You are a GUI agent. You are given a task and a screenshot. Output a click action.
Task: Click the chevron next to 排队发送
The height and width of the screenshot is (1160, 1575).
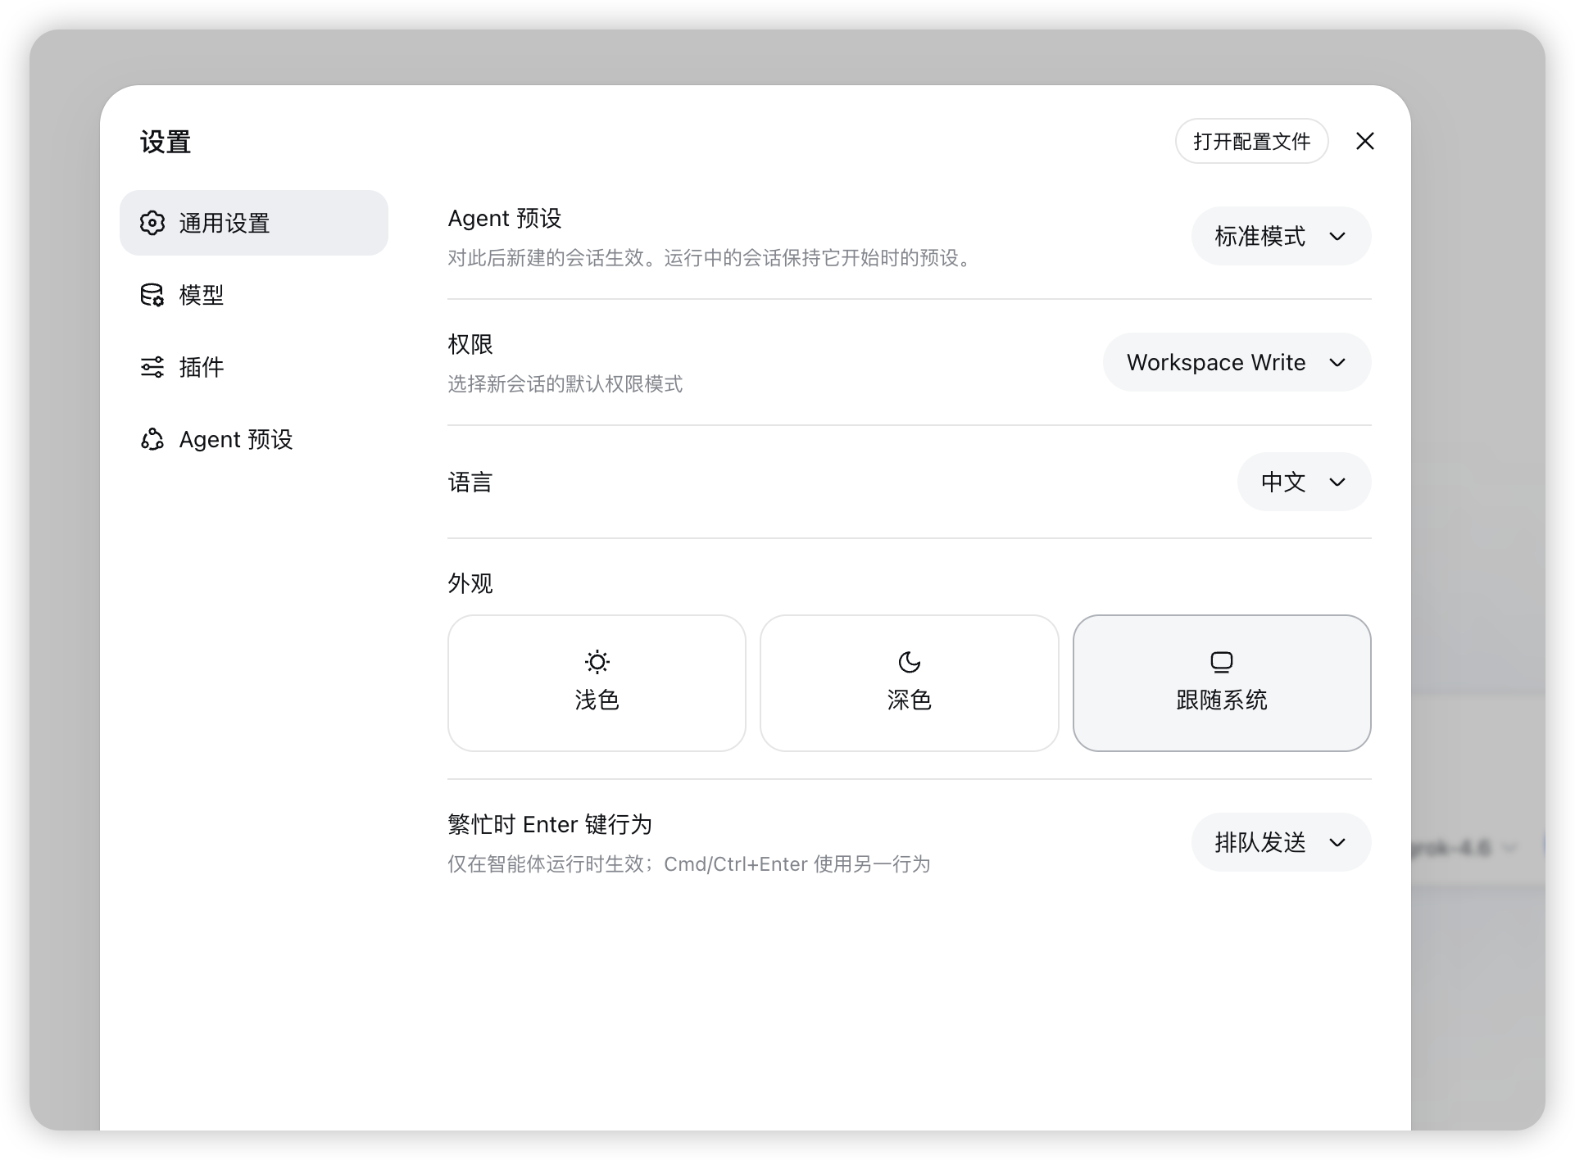point(1337,843)
